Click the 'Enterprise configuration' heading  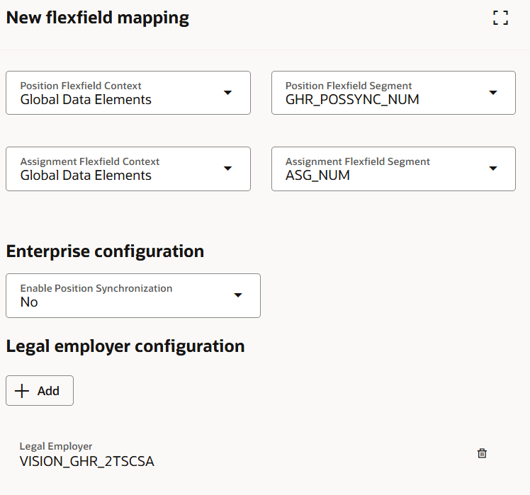click(105, 251)
